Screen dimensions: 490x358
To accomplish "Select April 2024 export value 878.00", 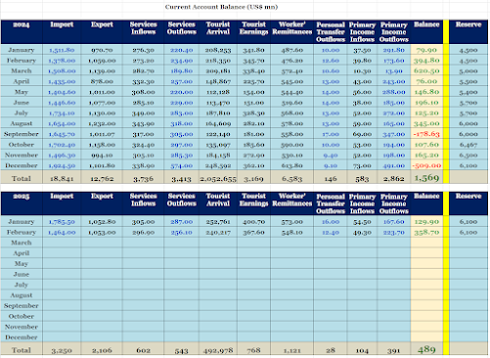I will click(x=102, y=81).
